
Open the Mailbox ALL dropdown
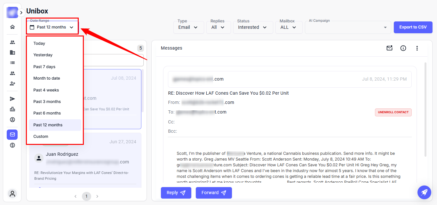(x=289, y=28)
